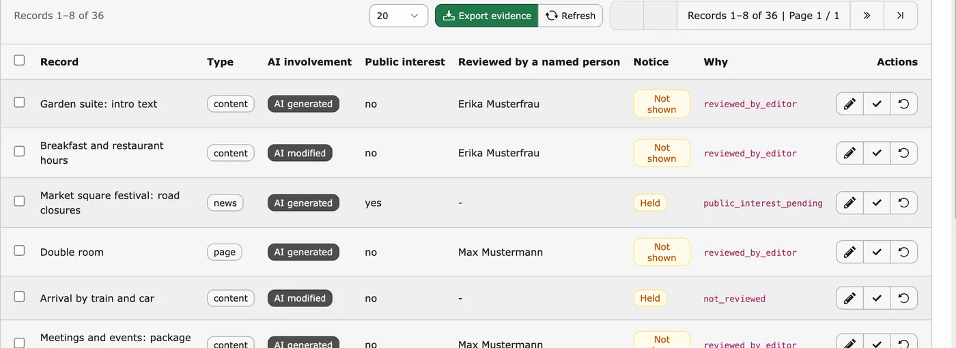Go to the next page with double chevron
The width and height of the screenshot is (956, 348).
pyautogui.click(x=867, y=15)
